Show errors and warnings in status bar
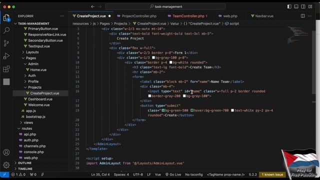 (18, 174)
